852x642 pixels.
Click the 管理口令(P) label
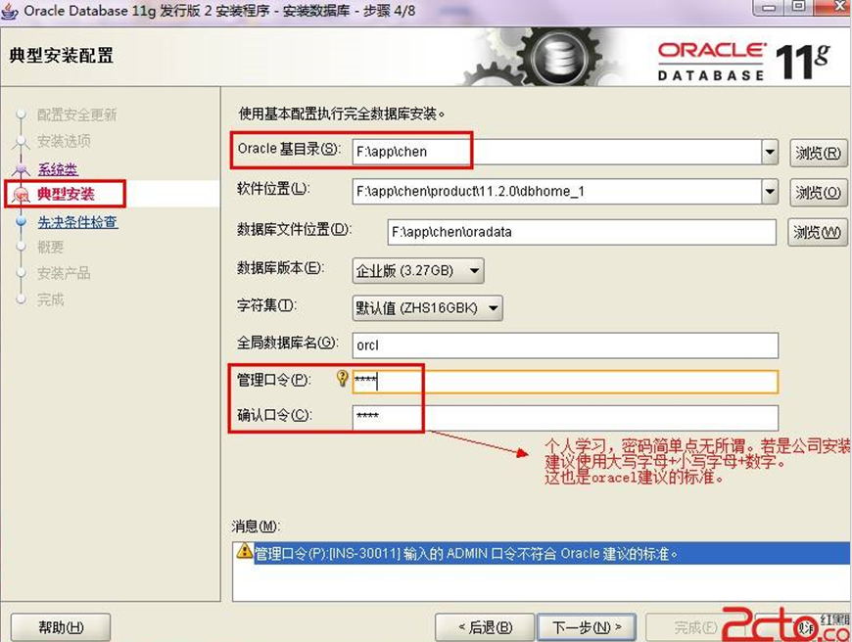coord(274,380)
